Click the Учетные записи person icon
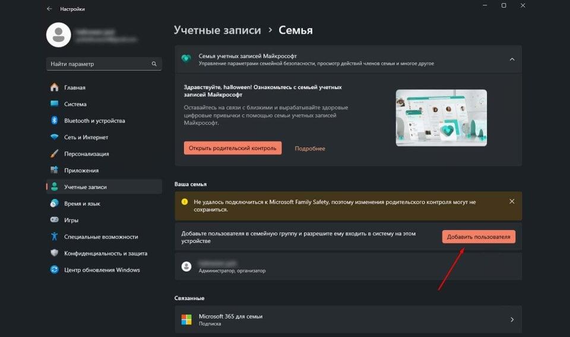 [x=55, y=187]
